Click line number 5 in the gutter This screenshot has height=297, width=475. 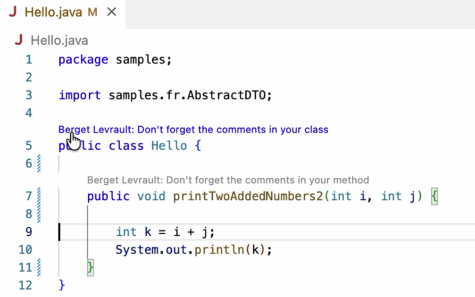coord(29,145)
